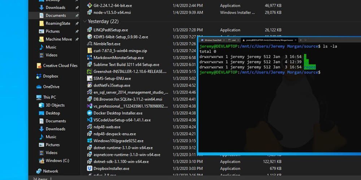The width and height of the screenshot is (361, 180).
Task: Click the dotnet-sdk-3.1.100-win-x64.exe icon
Action: (x=90, y=162)
